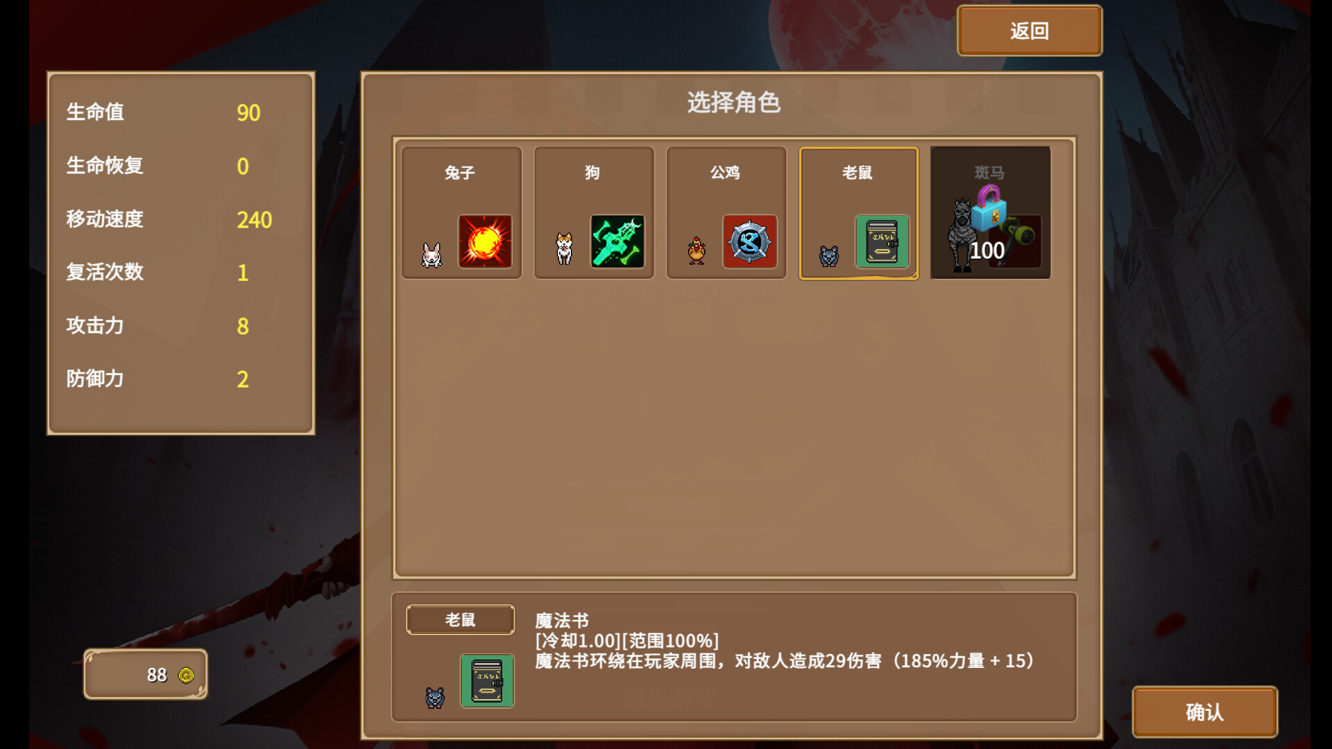Select the rabbit (兔子) character card
Image resolution: width=1332 pixels, height=749 pixels.
click(x=461, y=213)
